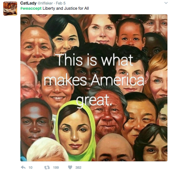Open the #weaccept hashtag

coord(31,8)
